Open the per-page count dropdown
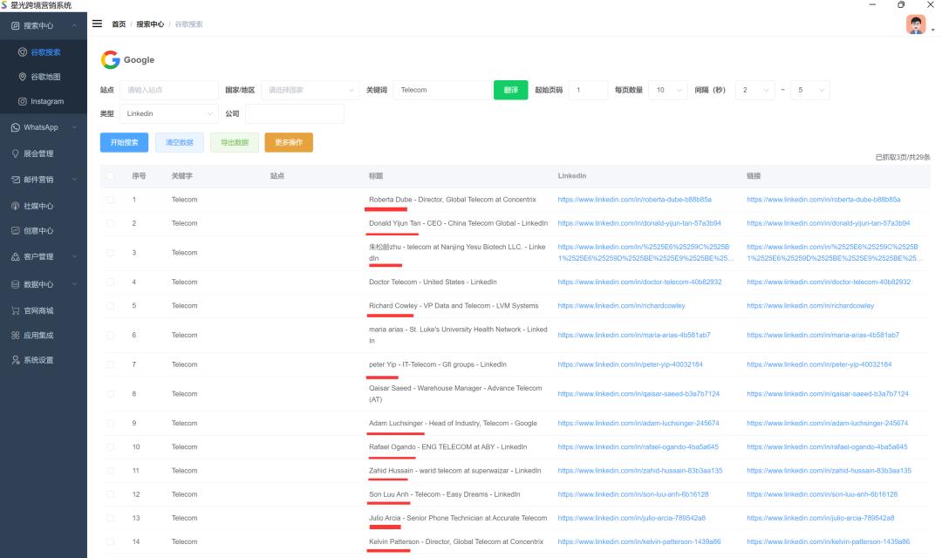 671,90
